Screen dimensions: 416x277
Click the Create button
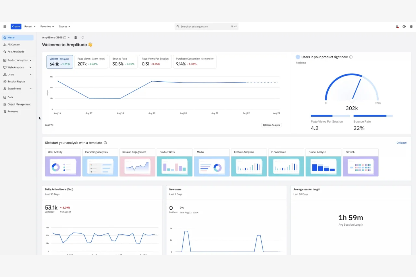click(x=16, y=26)
